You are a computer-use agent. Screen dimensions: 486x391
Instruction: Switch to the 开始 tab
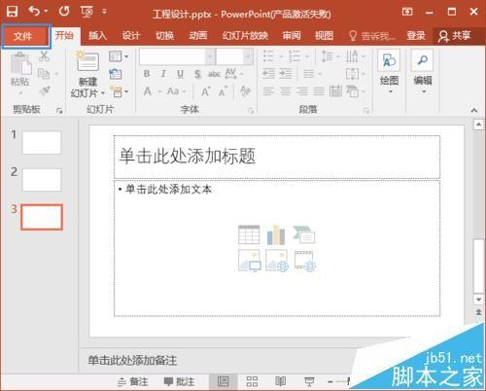click(x=64, y=35)
